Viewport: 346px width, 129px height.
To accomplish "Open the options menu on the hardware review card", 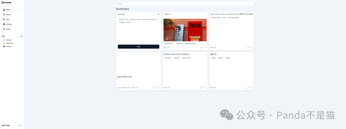I will (251, 48).
